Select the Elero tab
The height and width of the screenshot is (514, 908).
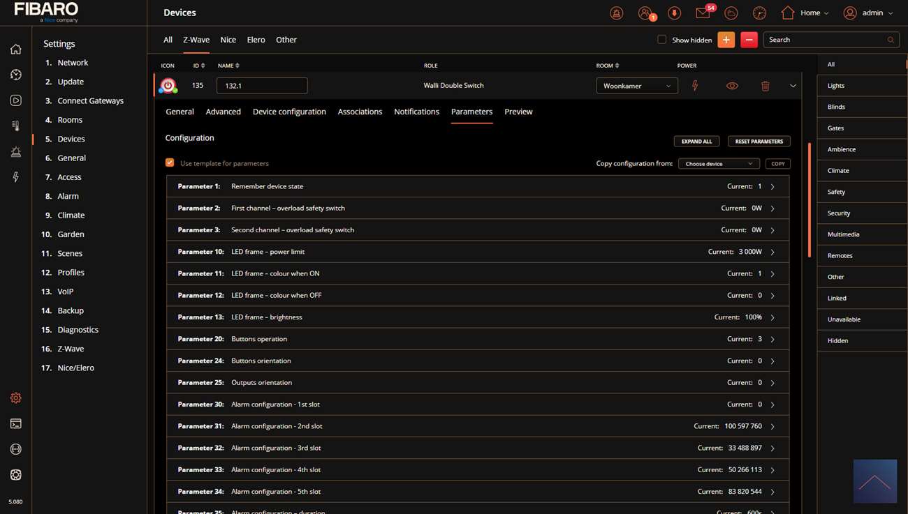256,40
